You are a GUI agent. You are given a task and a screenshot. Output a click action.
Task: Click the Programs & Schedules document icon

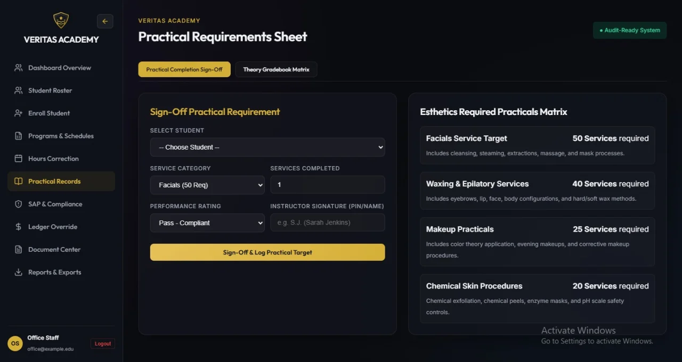point(19,136)
